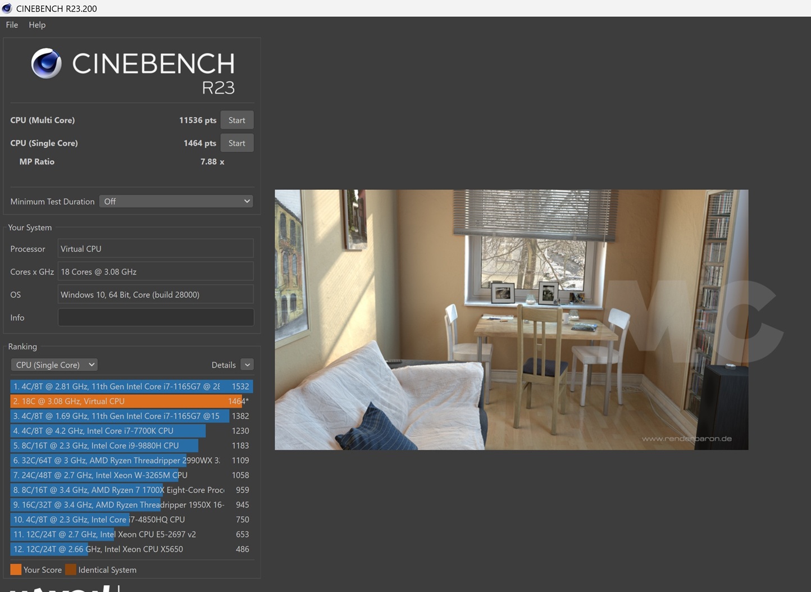Select the Intel Core i9-9880H ranking row
Image resolution: width=811 pixels, height=592 pixels.
click(x=131, y=445)
